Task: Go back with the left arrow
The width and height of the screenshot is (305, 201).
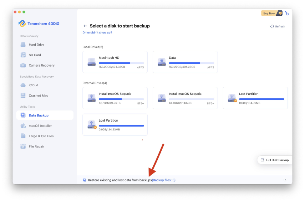Action: click(x=85, y=26)
